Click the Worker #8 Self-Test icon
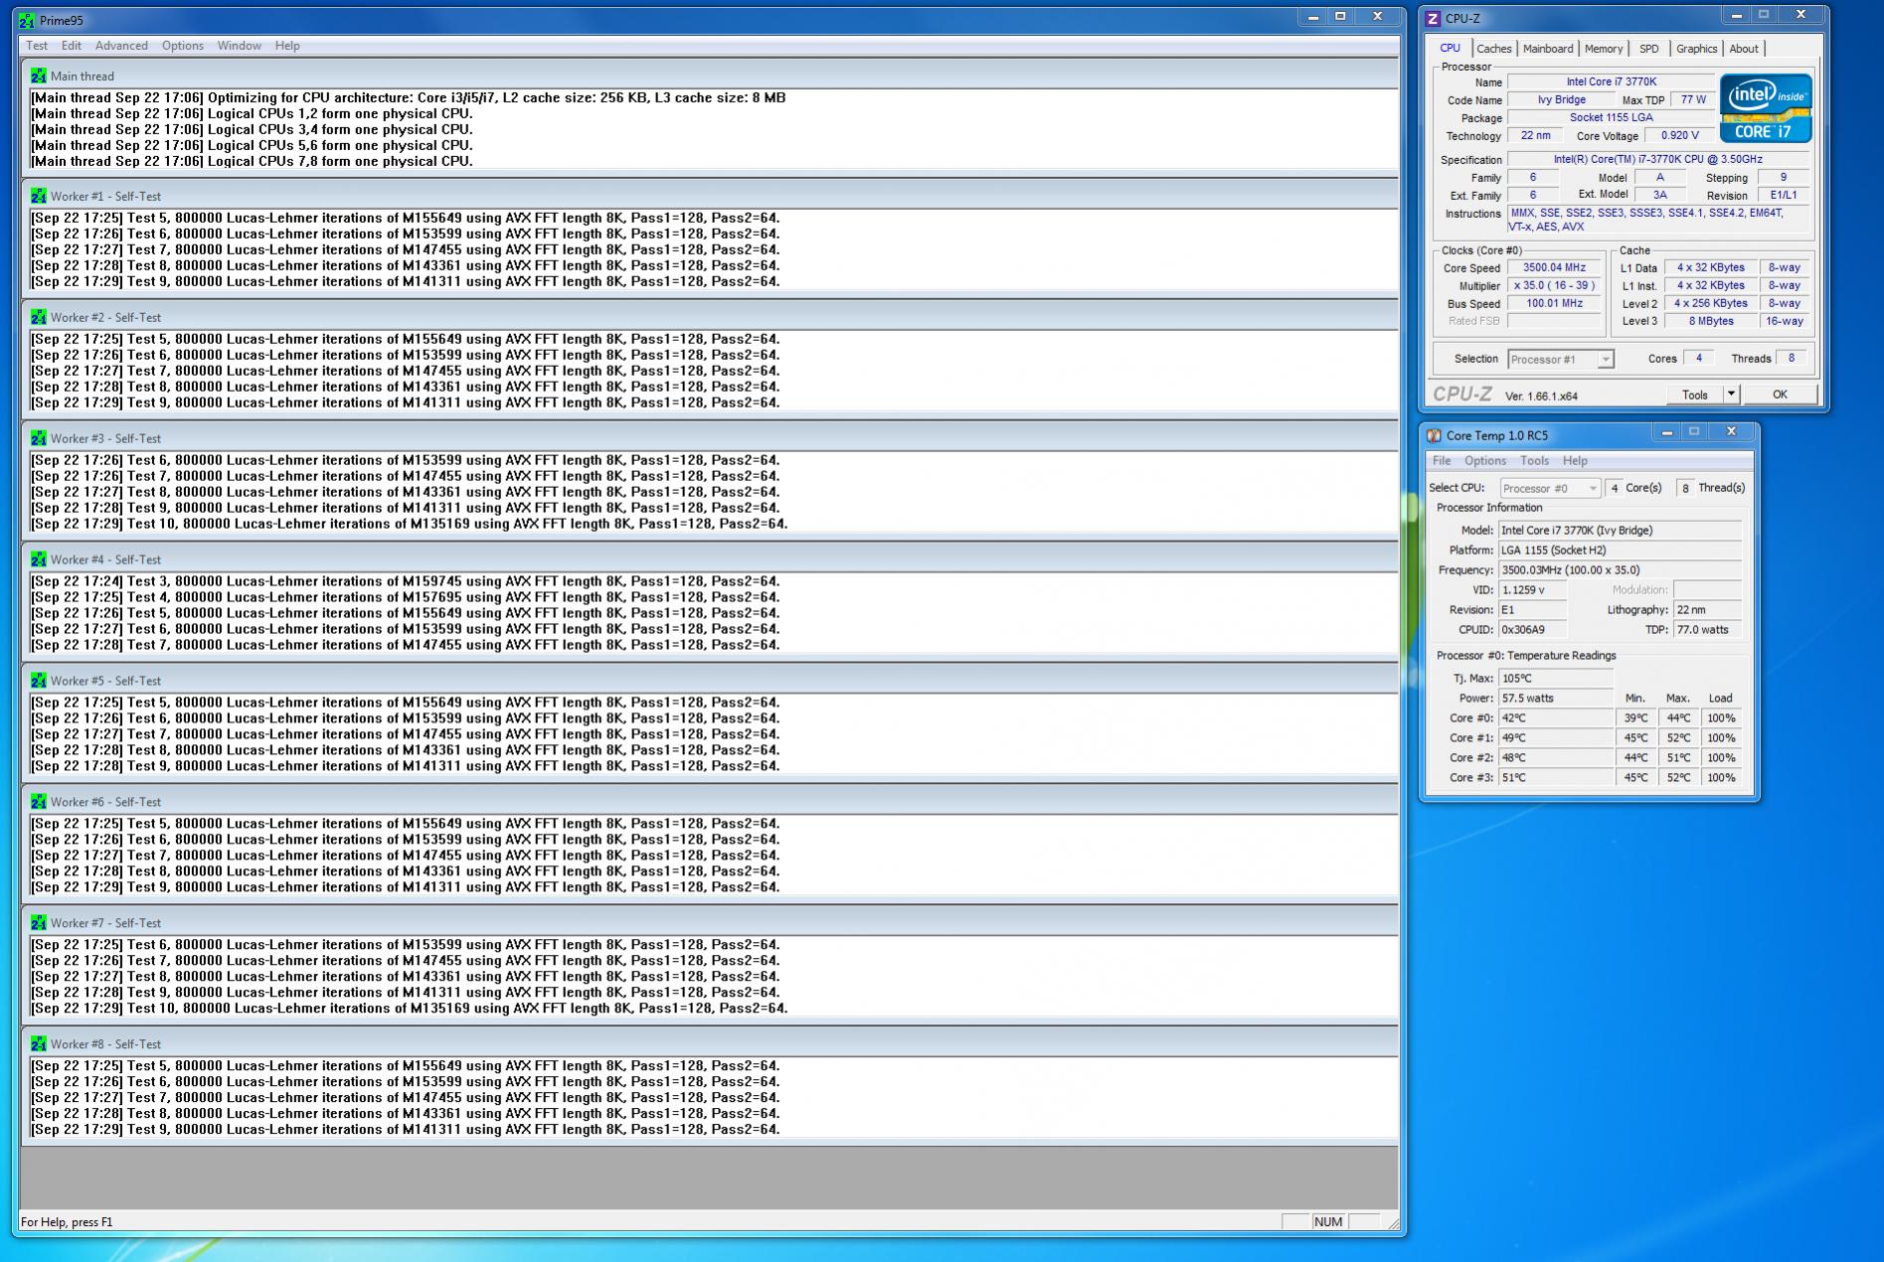The height and width of the screenshot is (1262, 1884). point(39,1044)
